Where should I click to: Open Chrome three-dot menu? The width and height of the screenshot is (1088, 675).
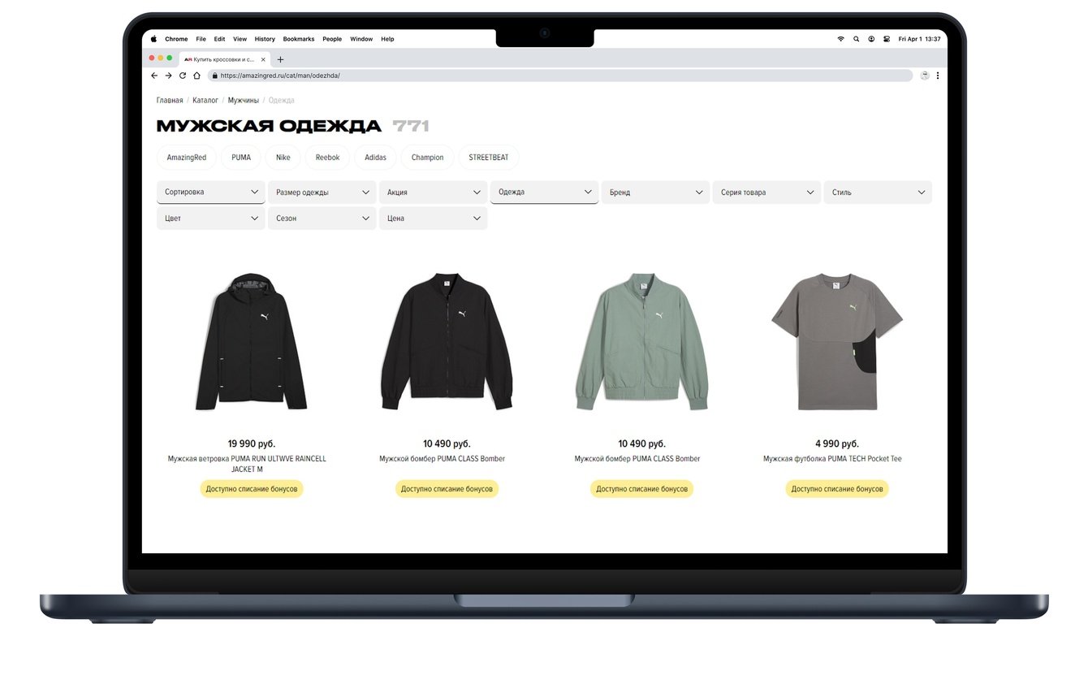938,76
